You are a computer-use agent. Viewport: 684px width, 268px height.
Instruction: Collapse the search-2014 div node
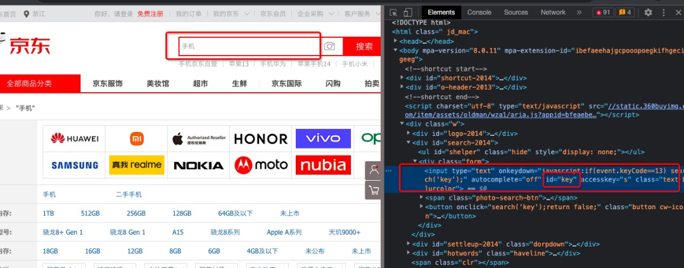click(408, 142)
